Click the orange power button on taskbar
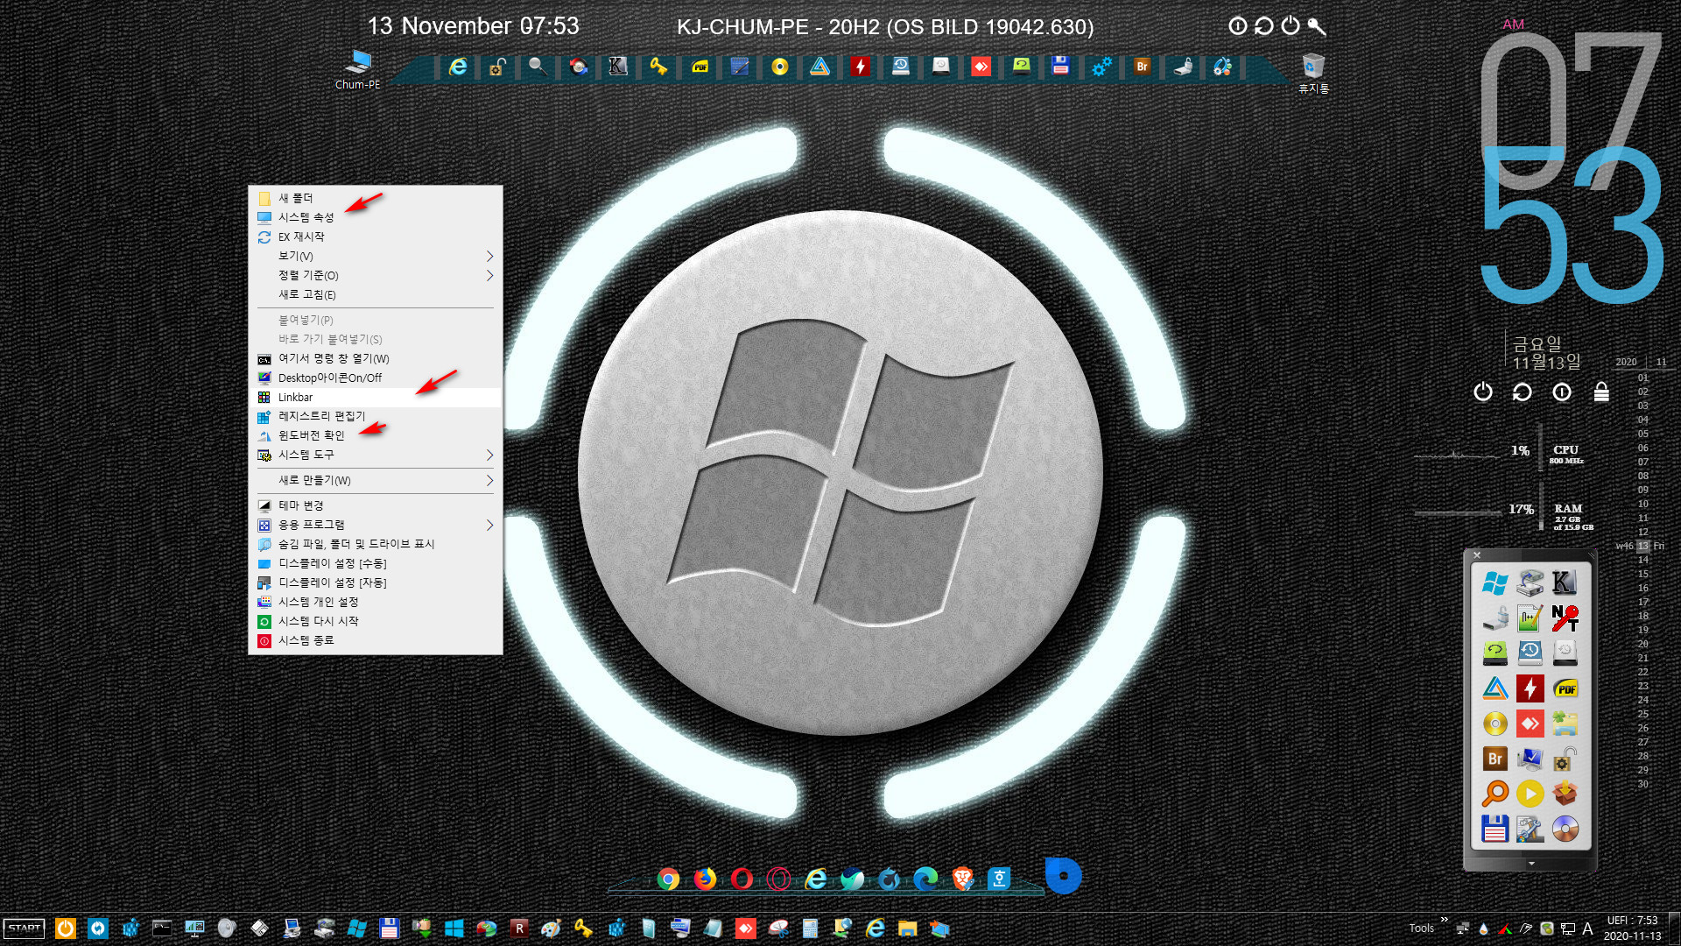Viewport: 1681px width, 946px height. [66, 928]
